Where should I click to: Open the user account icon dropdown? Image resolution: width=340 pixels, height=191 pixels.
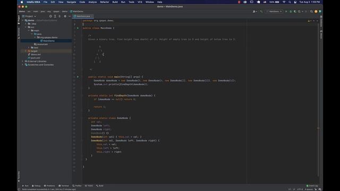tap(255, 11)
